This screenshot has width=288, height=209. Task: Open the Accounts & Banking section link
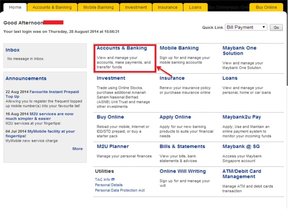pos(122,48)
